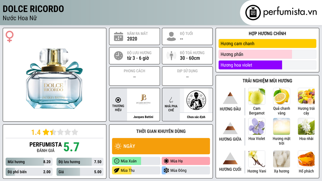Select the Quả chanh vàng note image
This screenshot has height=181, width=322.
click(x=281, y=96)
